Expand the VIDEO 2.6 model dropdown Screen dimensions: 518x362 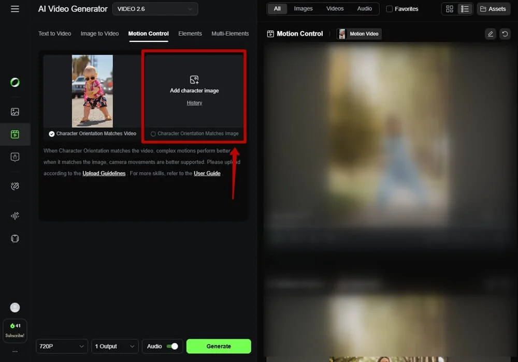pos(155,9)
